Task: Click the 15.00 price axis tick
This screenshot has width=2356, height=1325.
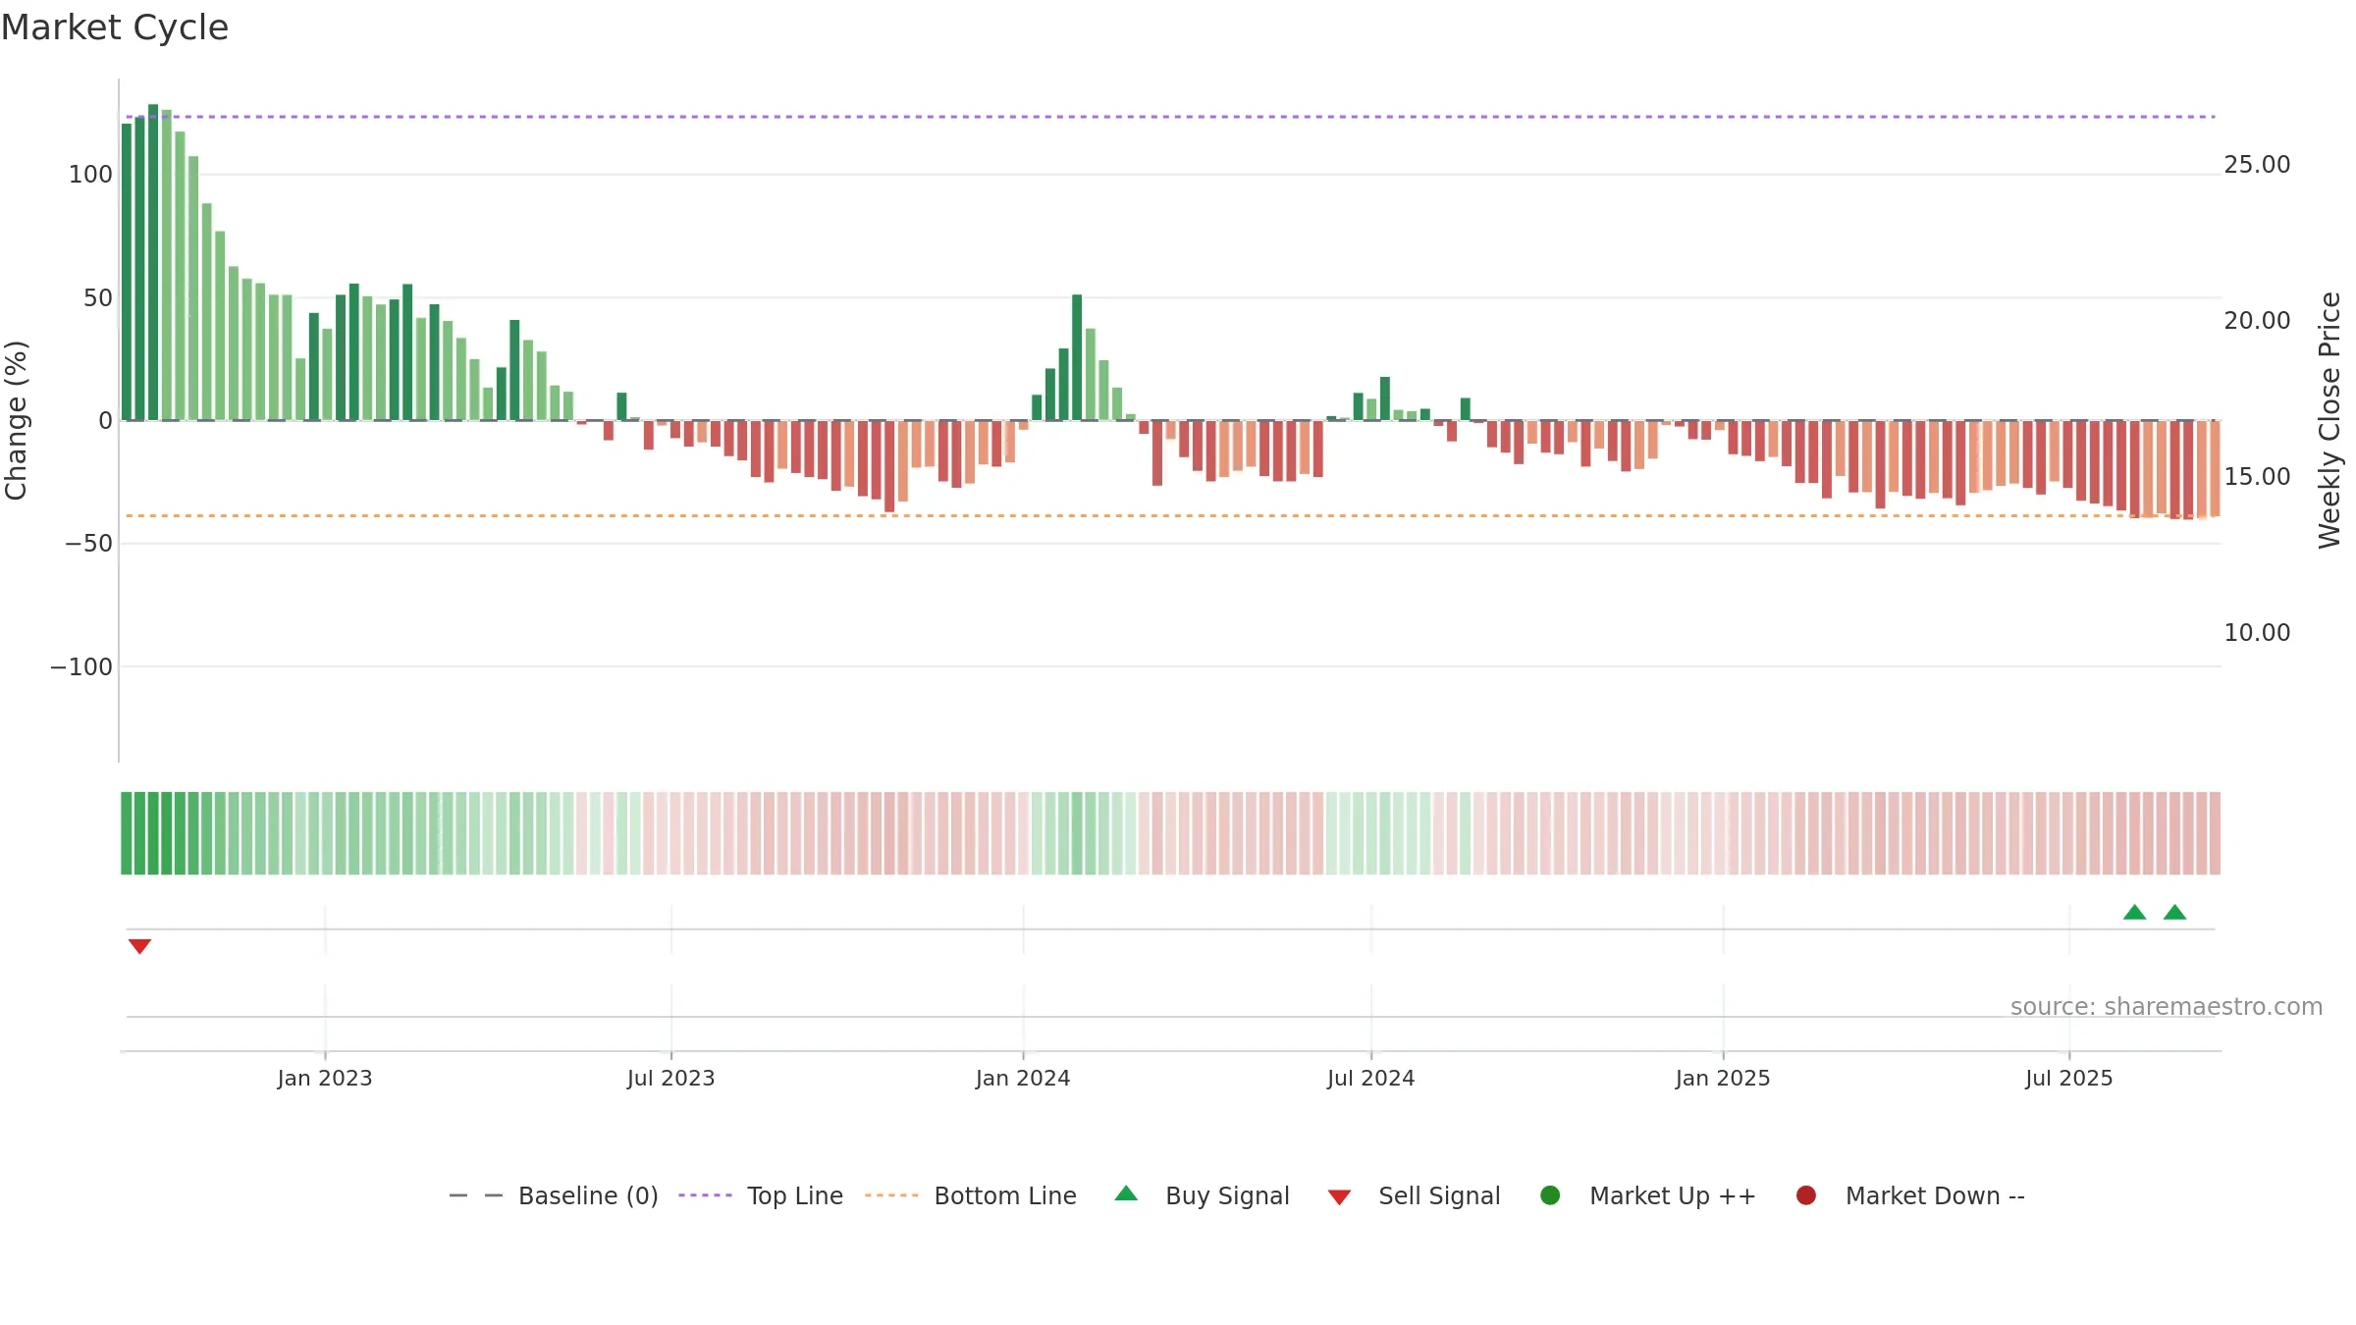Action: point(2257,477)
